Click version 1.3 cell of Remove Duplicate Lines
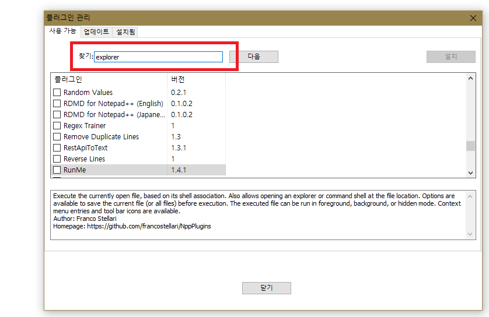 (x=176, y=137)
